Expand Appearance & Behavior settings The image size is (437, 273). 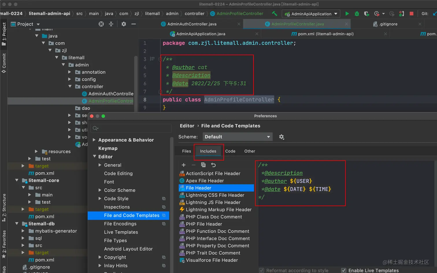pos(94,140)
